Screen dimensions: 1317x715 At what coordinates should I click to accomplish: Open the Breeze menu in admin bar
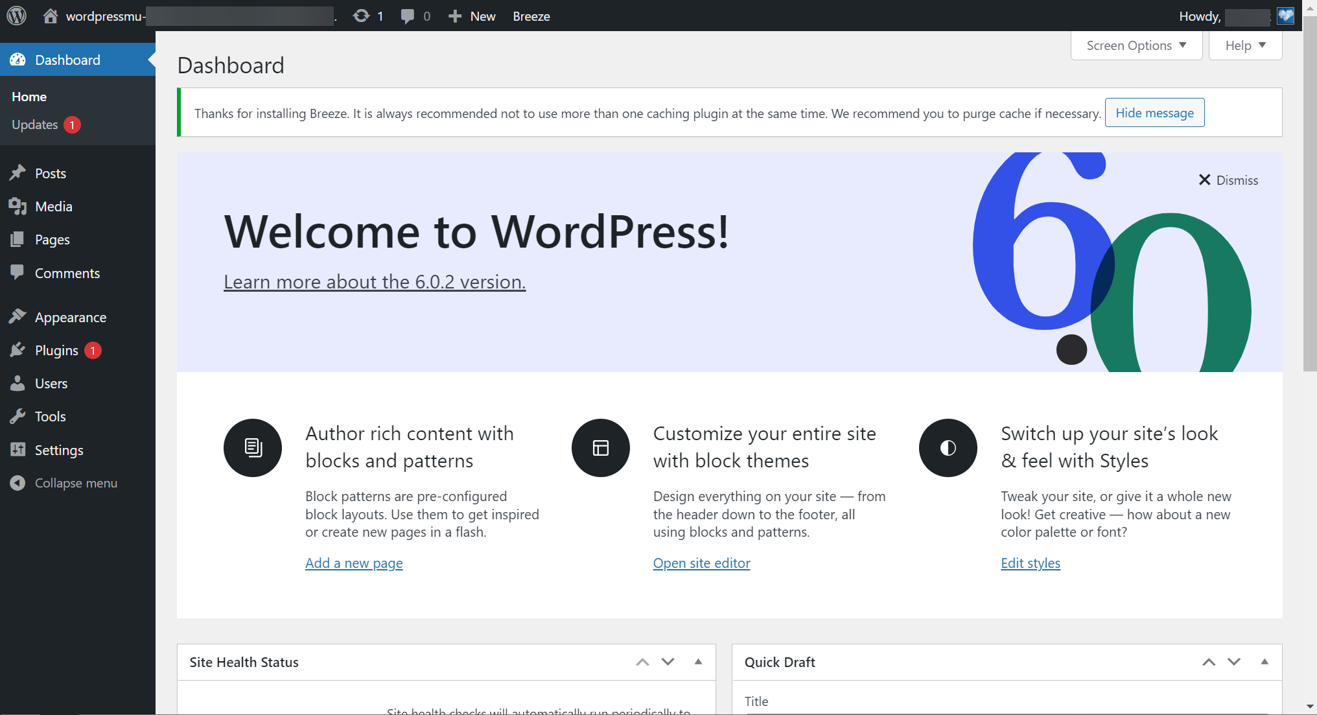tap(531, 16)
